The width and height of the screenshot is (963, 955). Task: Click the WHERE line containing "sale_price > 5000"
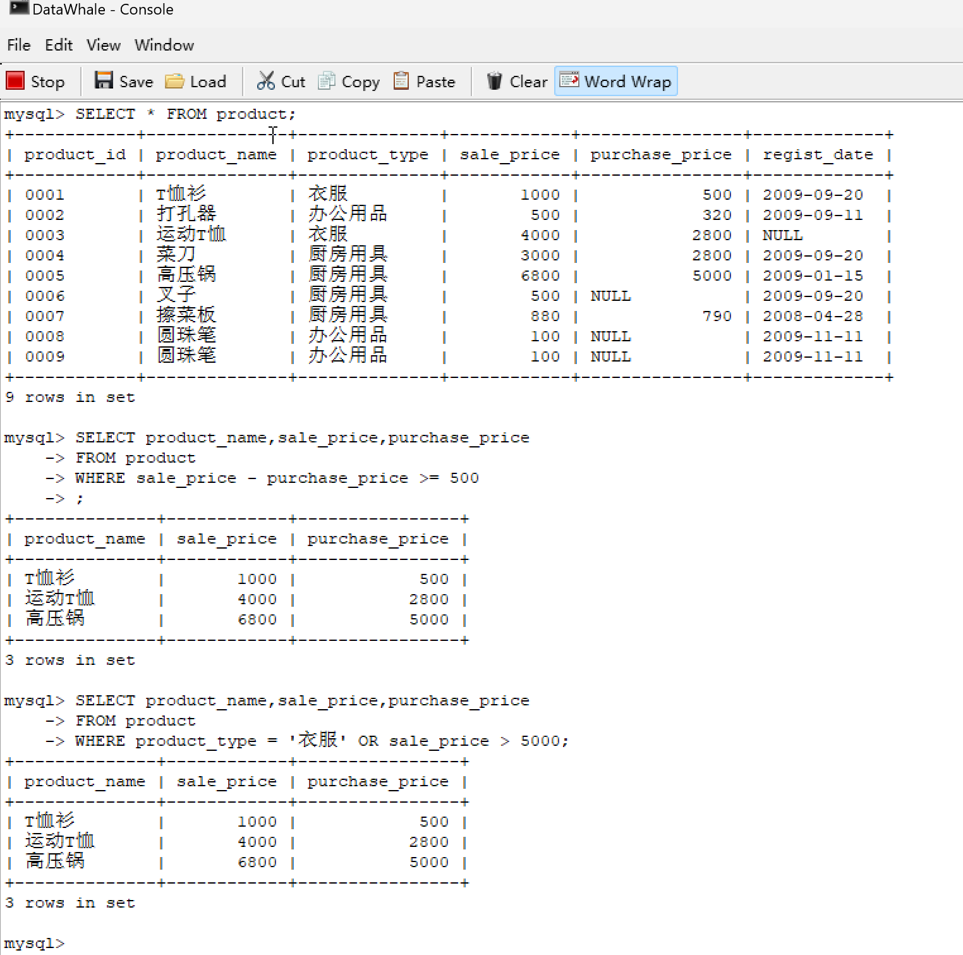pyautogui.click(x=322, y=740)
